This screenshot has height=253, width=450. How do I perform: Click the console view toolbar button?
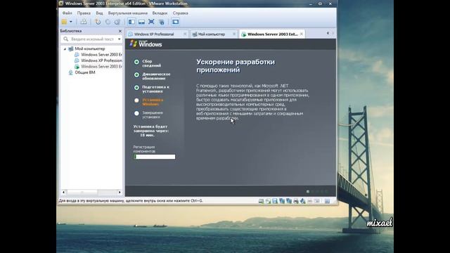[x=175, y=22]
